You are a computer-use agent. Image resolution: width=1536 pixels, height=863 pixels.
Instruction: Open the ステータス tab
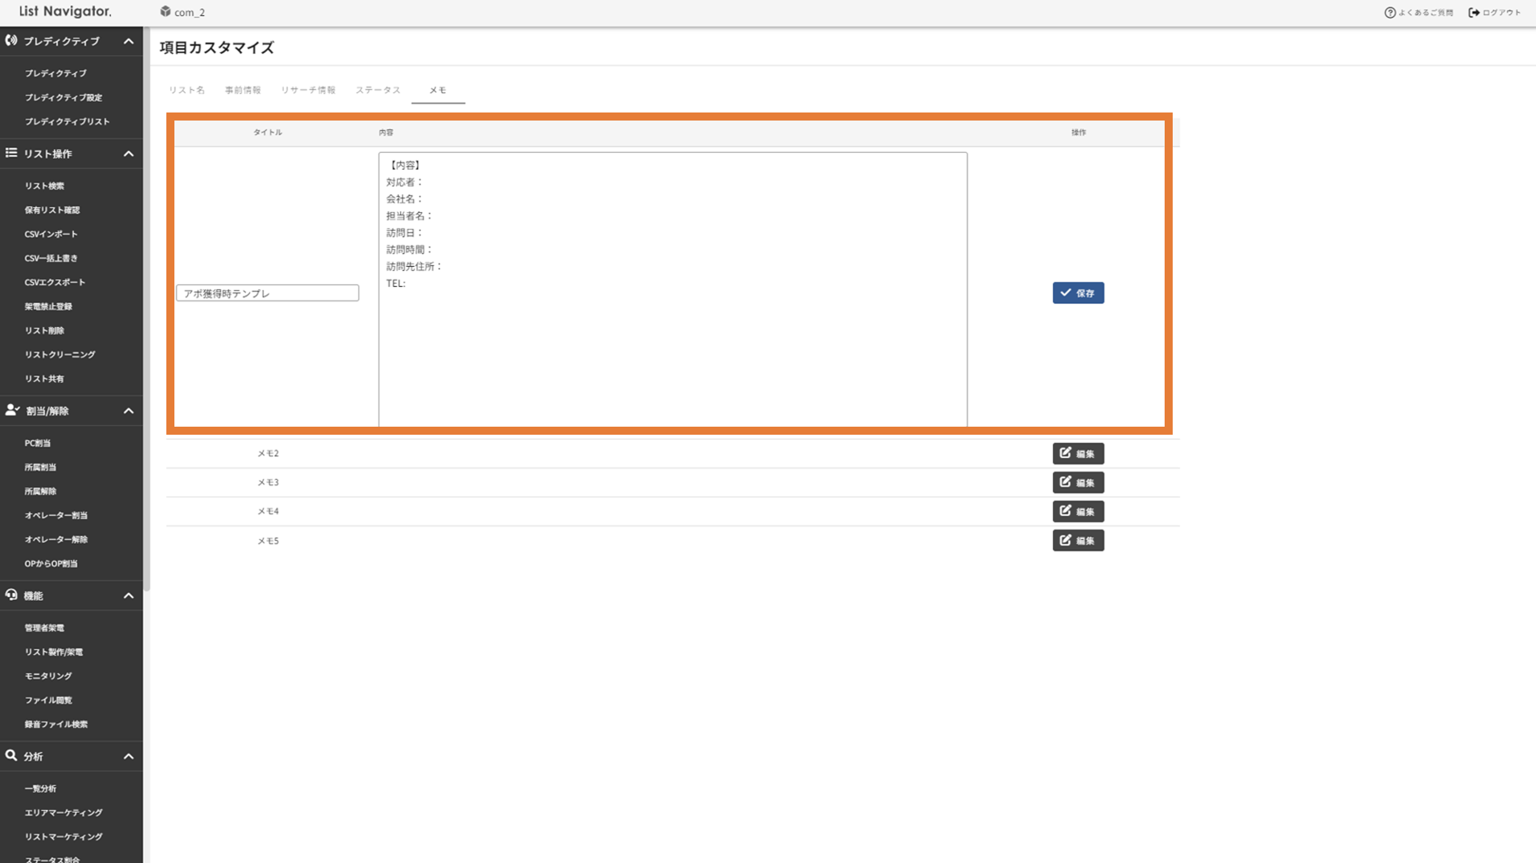pyautogui.click(x=378, y=90)
